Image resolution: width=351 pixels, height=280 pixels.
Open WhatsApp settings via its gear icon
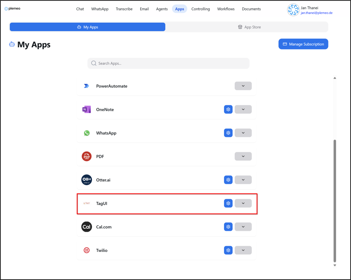point(228,133)
